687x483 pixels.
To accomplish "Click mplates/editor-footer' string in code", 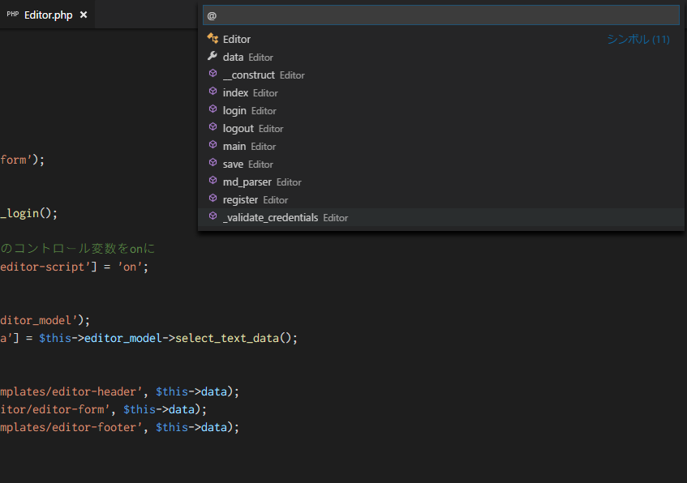I will click(71, 427).
